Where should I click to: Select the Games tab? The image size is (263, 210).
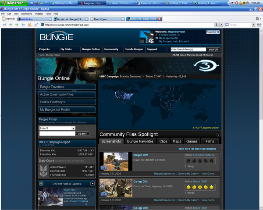tap(192, 141)
